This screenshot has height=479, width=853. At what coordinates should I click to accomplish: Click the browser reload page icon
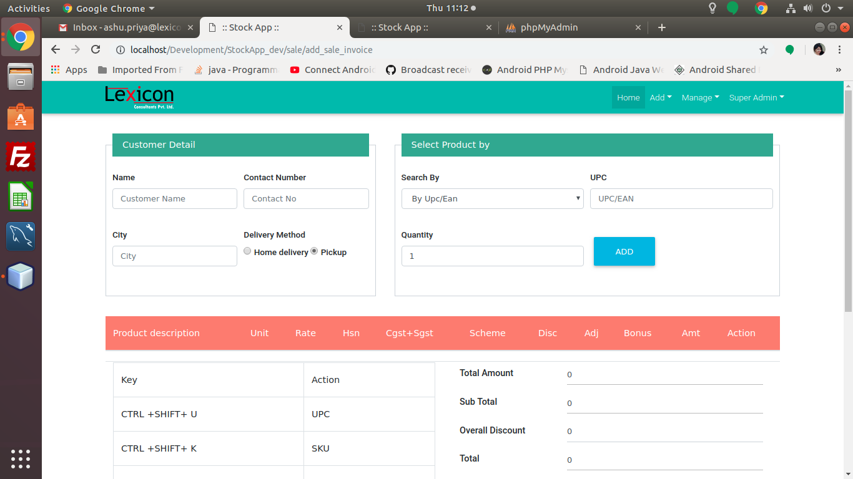point(96,50)
